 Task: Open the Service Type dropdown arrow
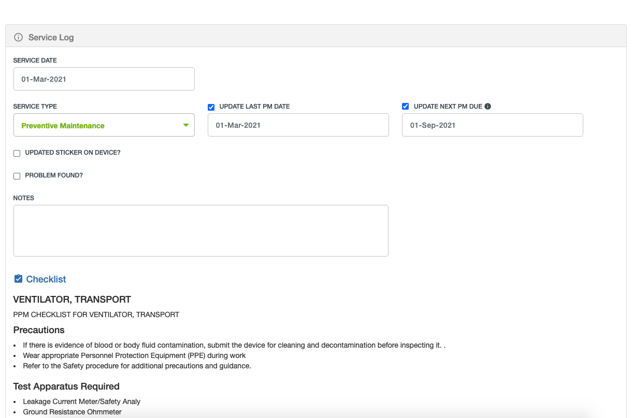[186, 125]
